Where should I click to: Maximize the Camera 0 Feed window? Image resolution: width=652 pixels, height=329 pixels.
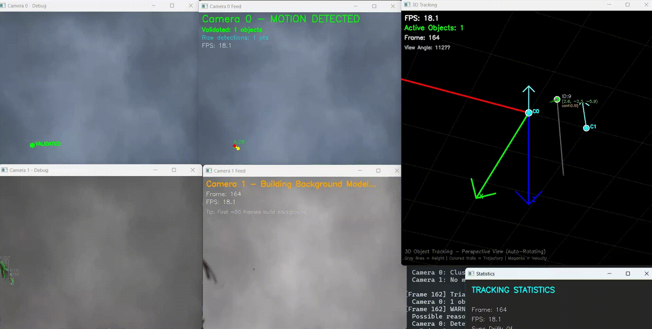pyautogui.click(x=374, y=6)
